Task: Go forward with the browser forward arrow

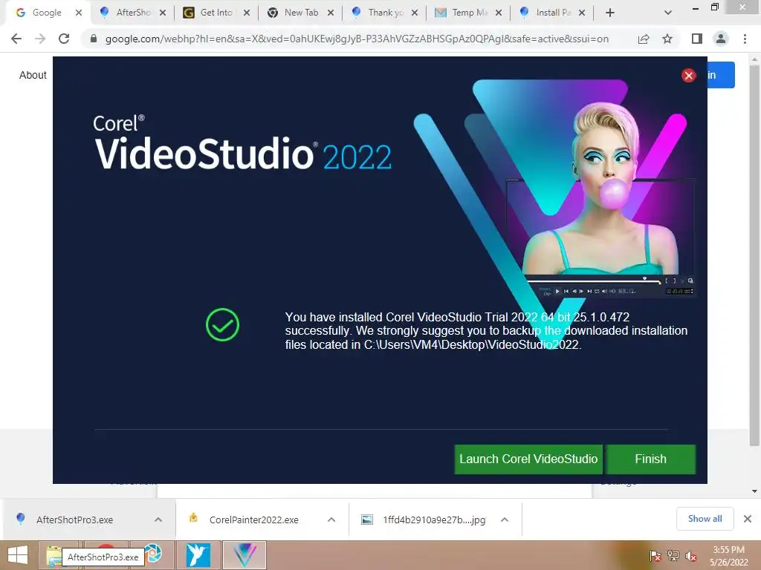Action: [40, 39]
